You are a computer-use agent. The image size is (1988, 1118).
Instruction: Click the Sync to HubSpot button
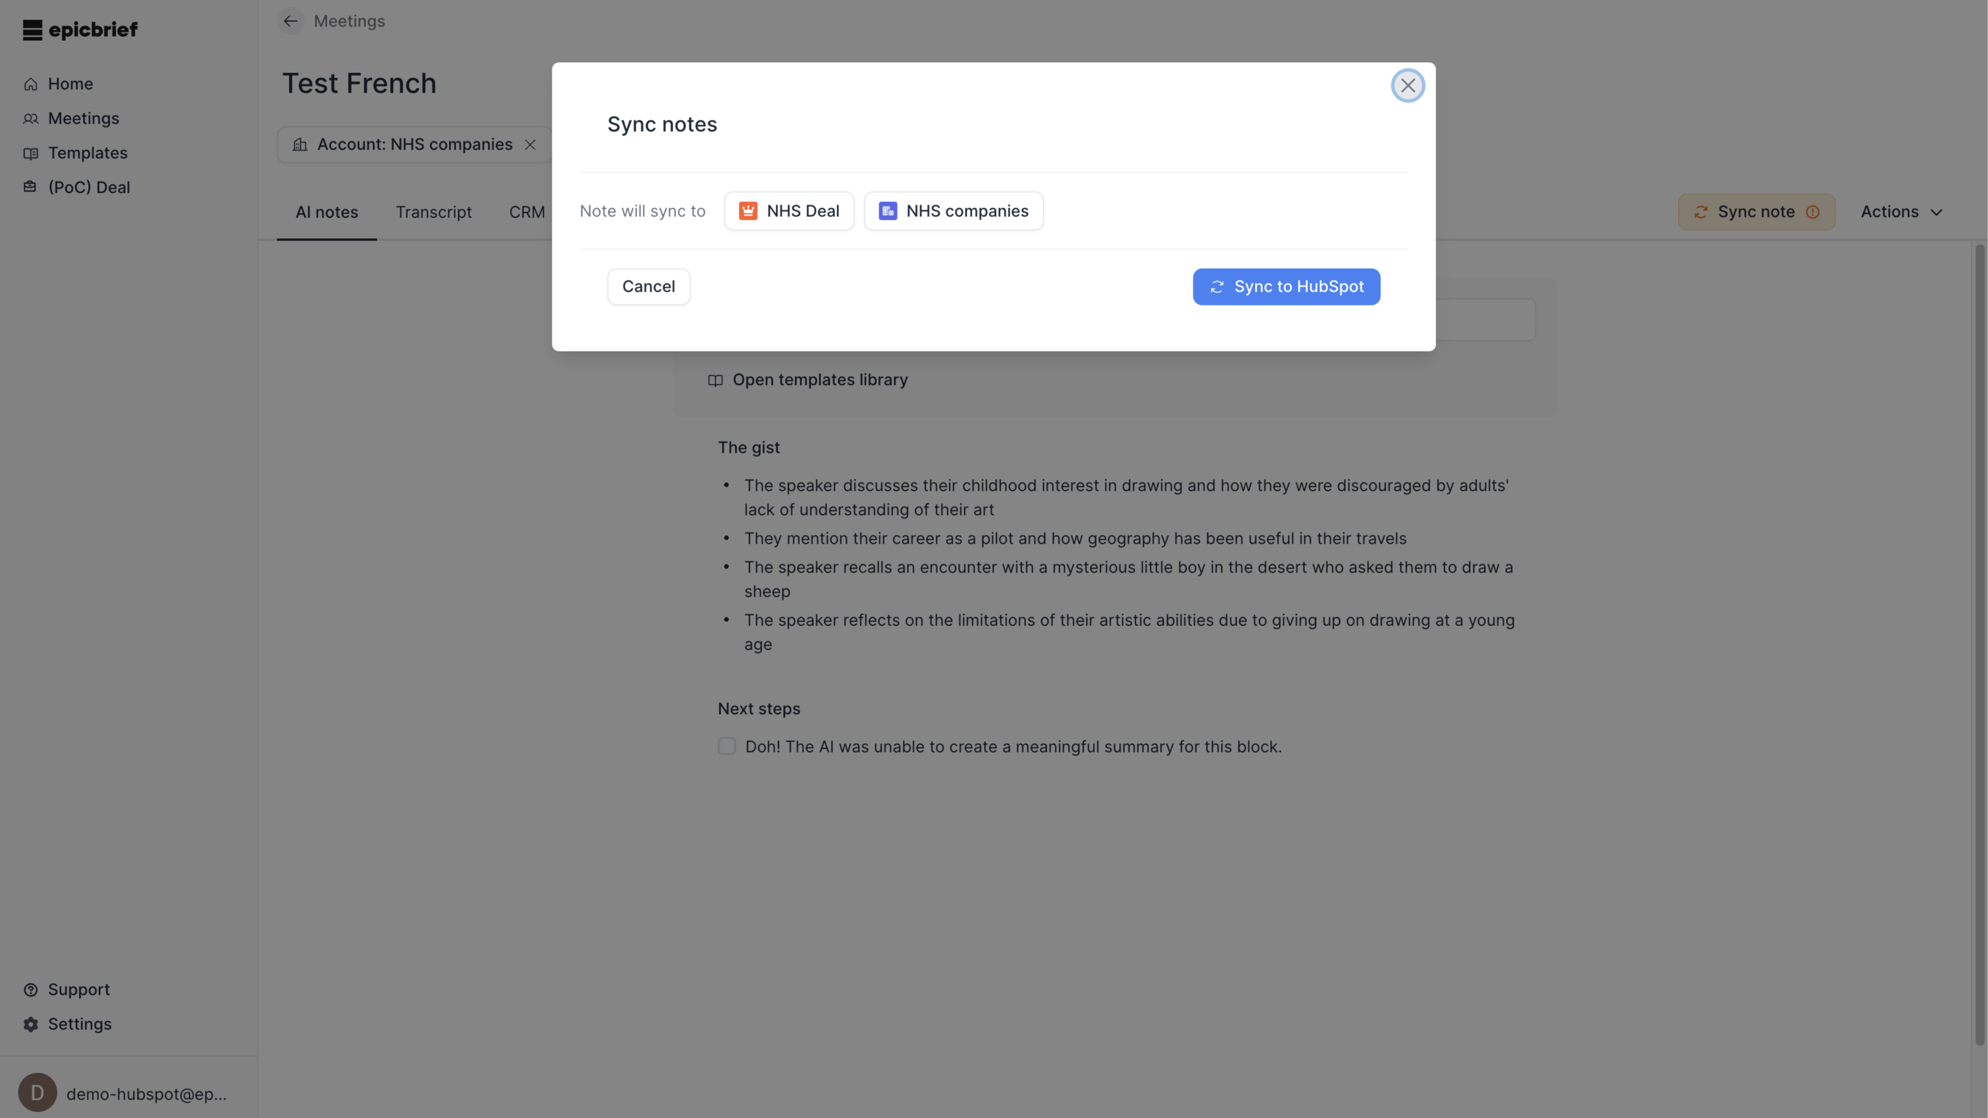click(x=1285, y=287)
